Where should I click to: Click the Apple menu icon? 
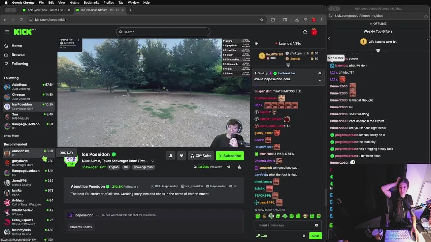6,3
